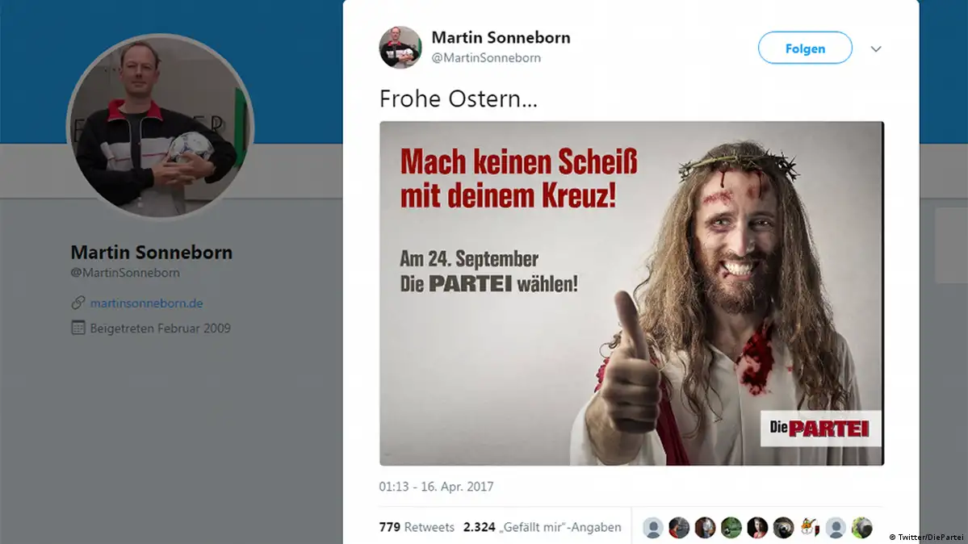The image size is (968, 544).
Task: Click the Martin Sonneborn profile name heading
Action: click(152, 252)
